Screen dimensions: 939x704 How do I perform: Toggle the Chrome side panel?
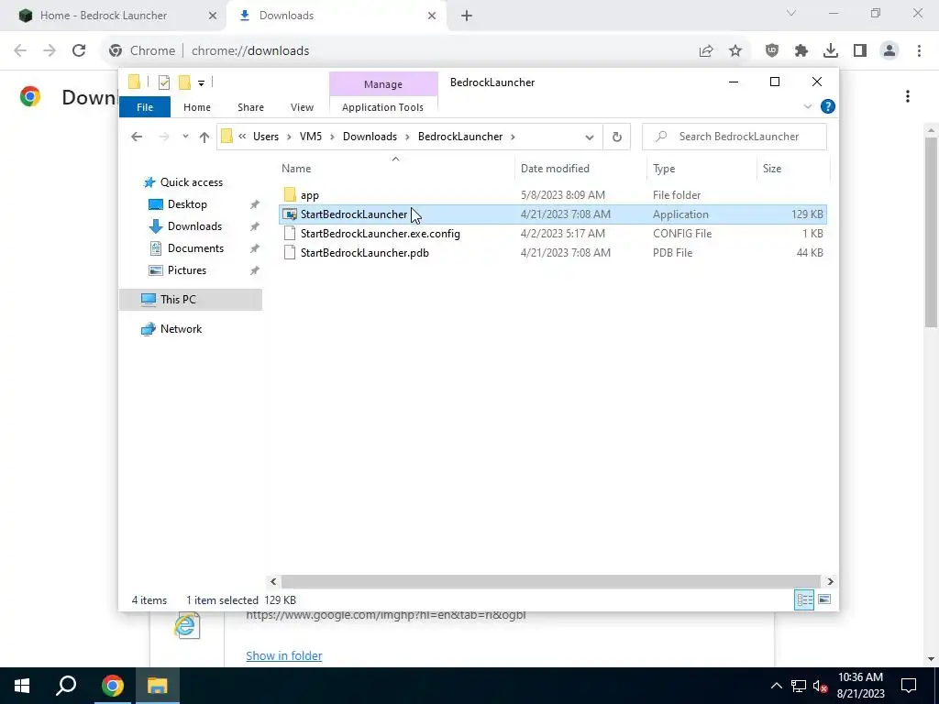(860, 51)
